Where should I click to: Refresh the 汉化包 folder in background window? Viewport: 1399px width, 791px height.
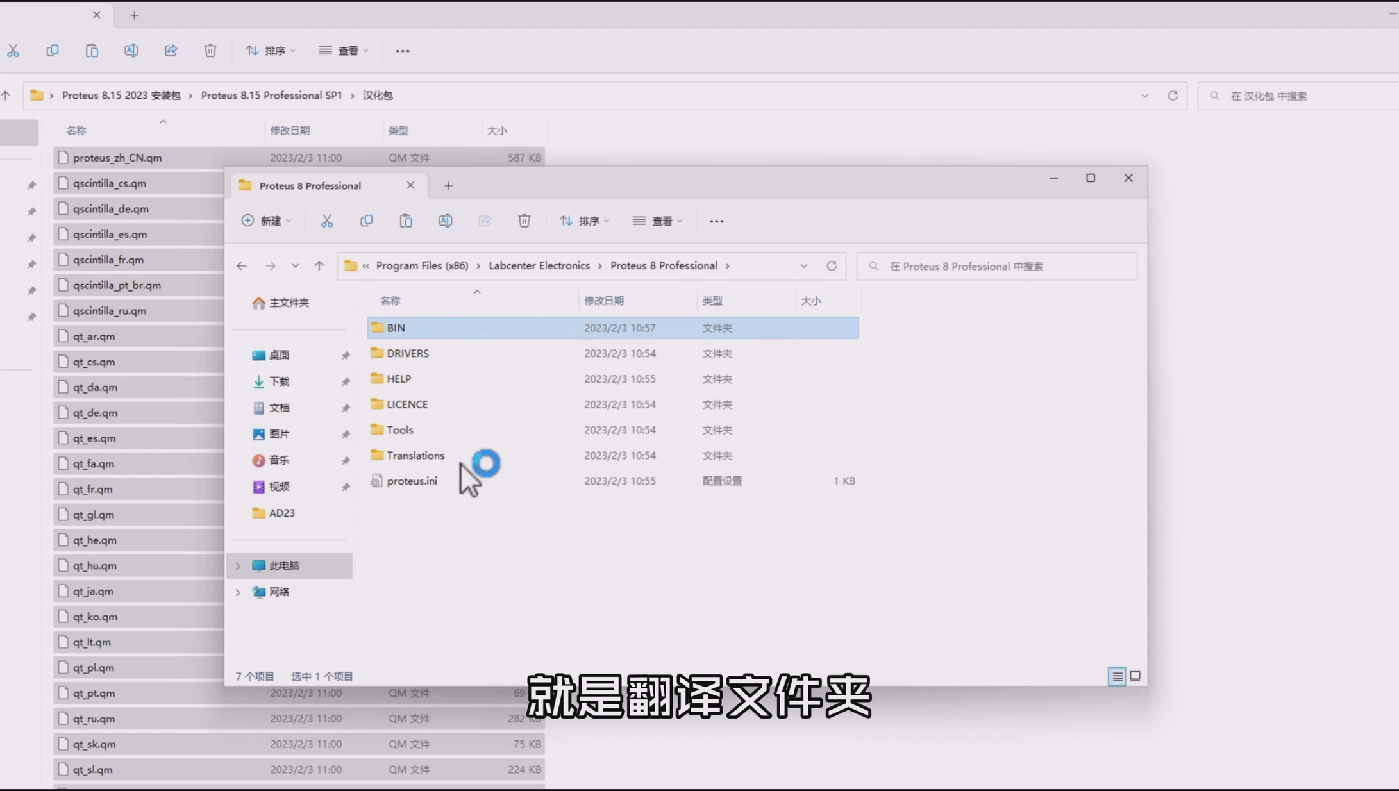coord(1173,96)
